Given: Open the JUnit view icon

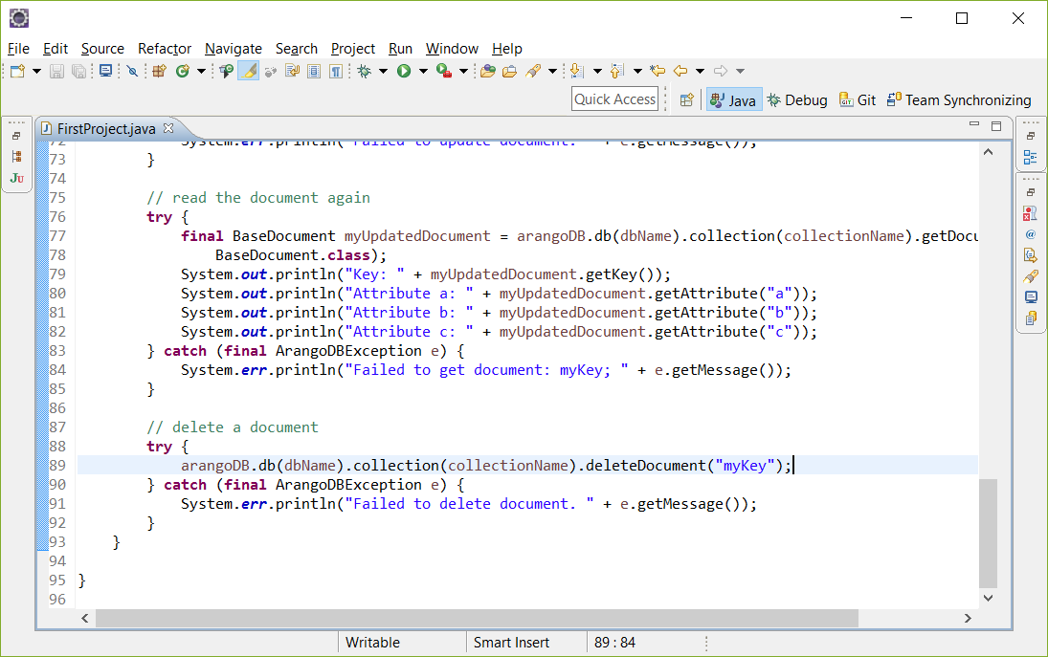Looking at the screenshot, I should point(16,178).
